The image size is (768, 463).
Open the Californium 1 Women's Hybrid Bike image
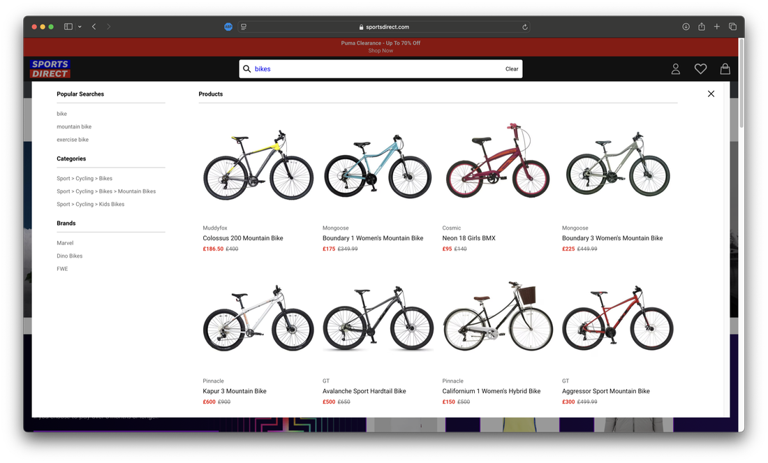coord(498,316)
